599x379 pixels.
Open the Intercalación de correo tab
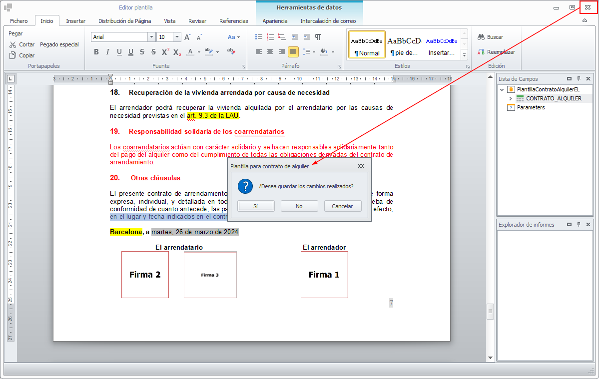point(328,21)
